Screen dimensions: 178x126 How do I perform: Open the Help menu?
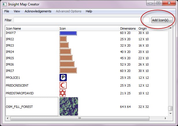(x=89, y=11)
